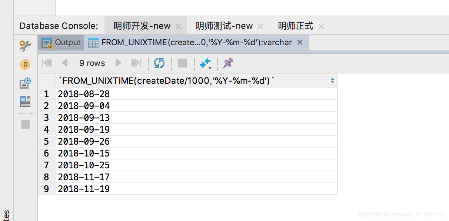The height and width of the screenshot is (221, 449).
Task: Select cell 2018-09-13
Action: click(x=196, y=118)
